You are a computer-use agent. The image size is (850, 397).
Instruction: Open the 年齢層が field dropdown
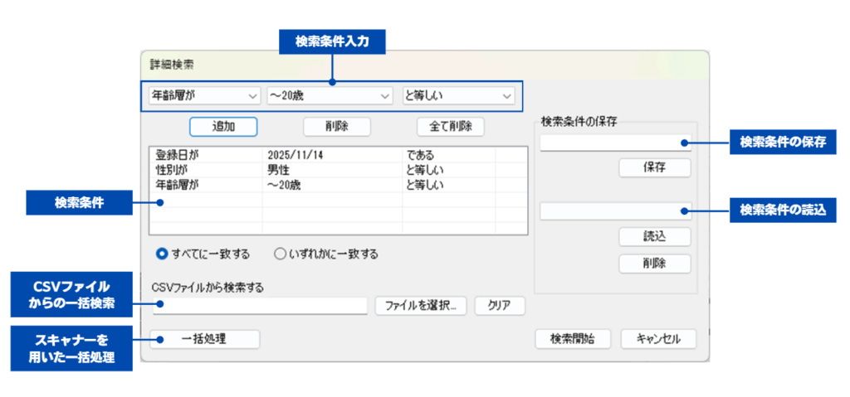[203, 96]
